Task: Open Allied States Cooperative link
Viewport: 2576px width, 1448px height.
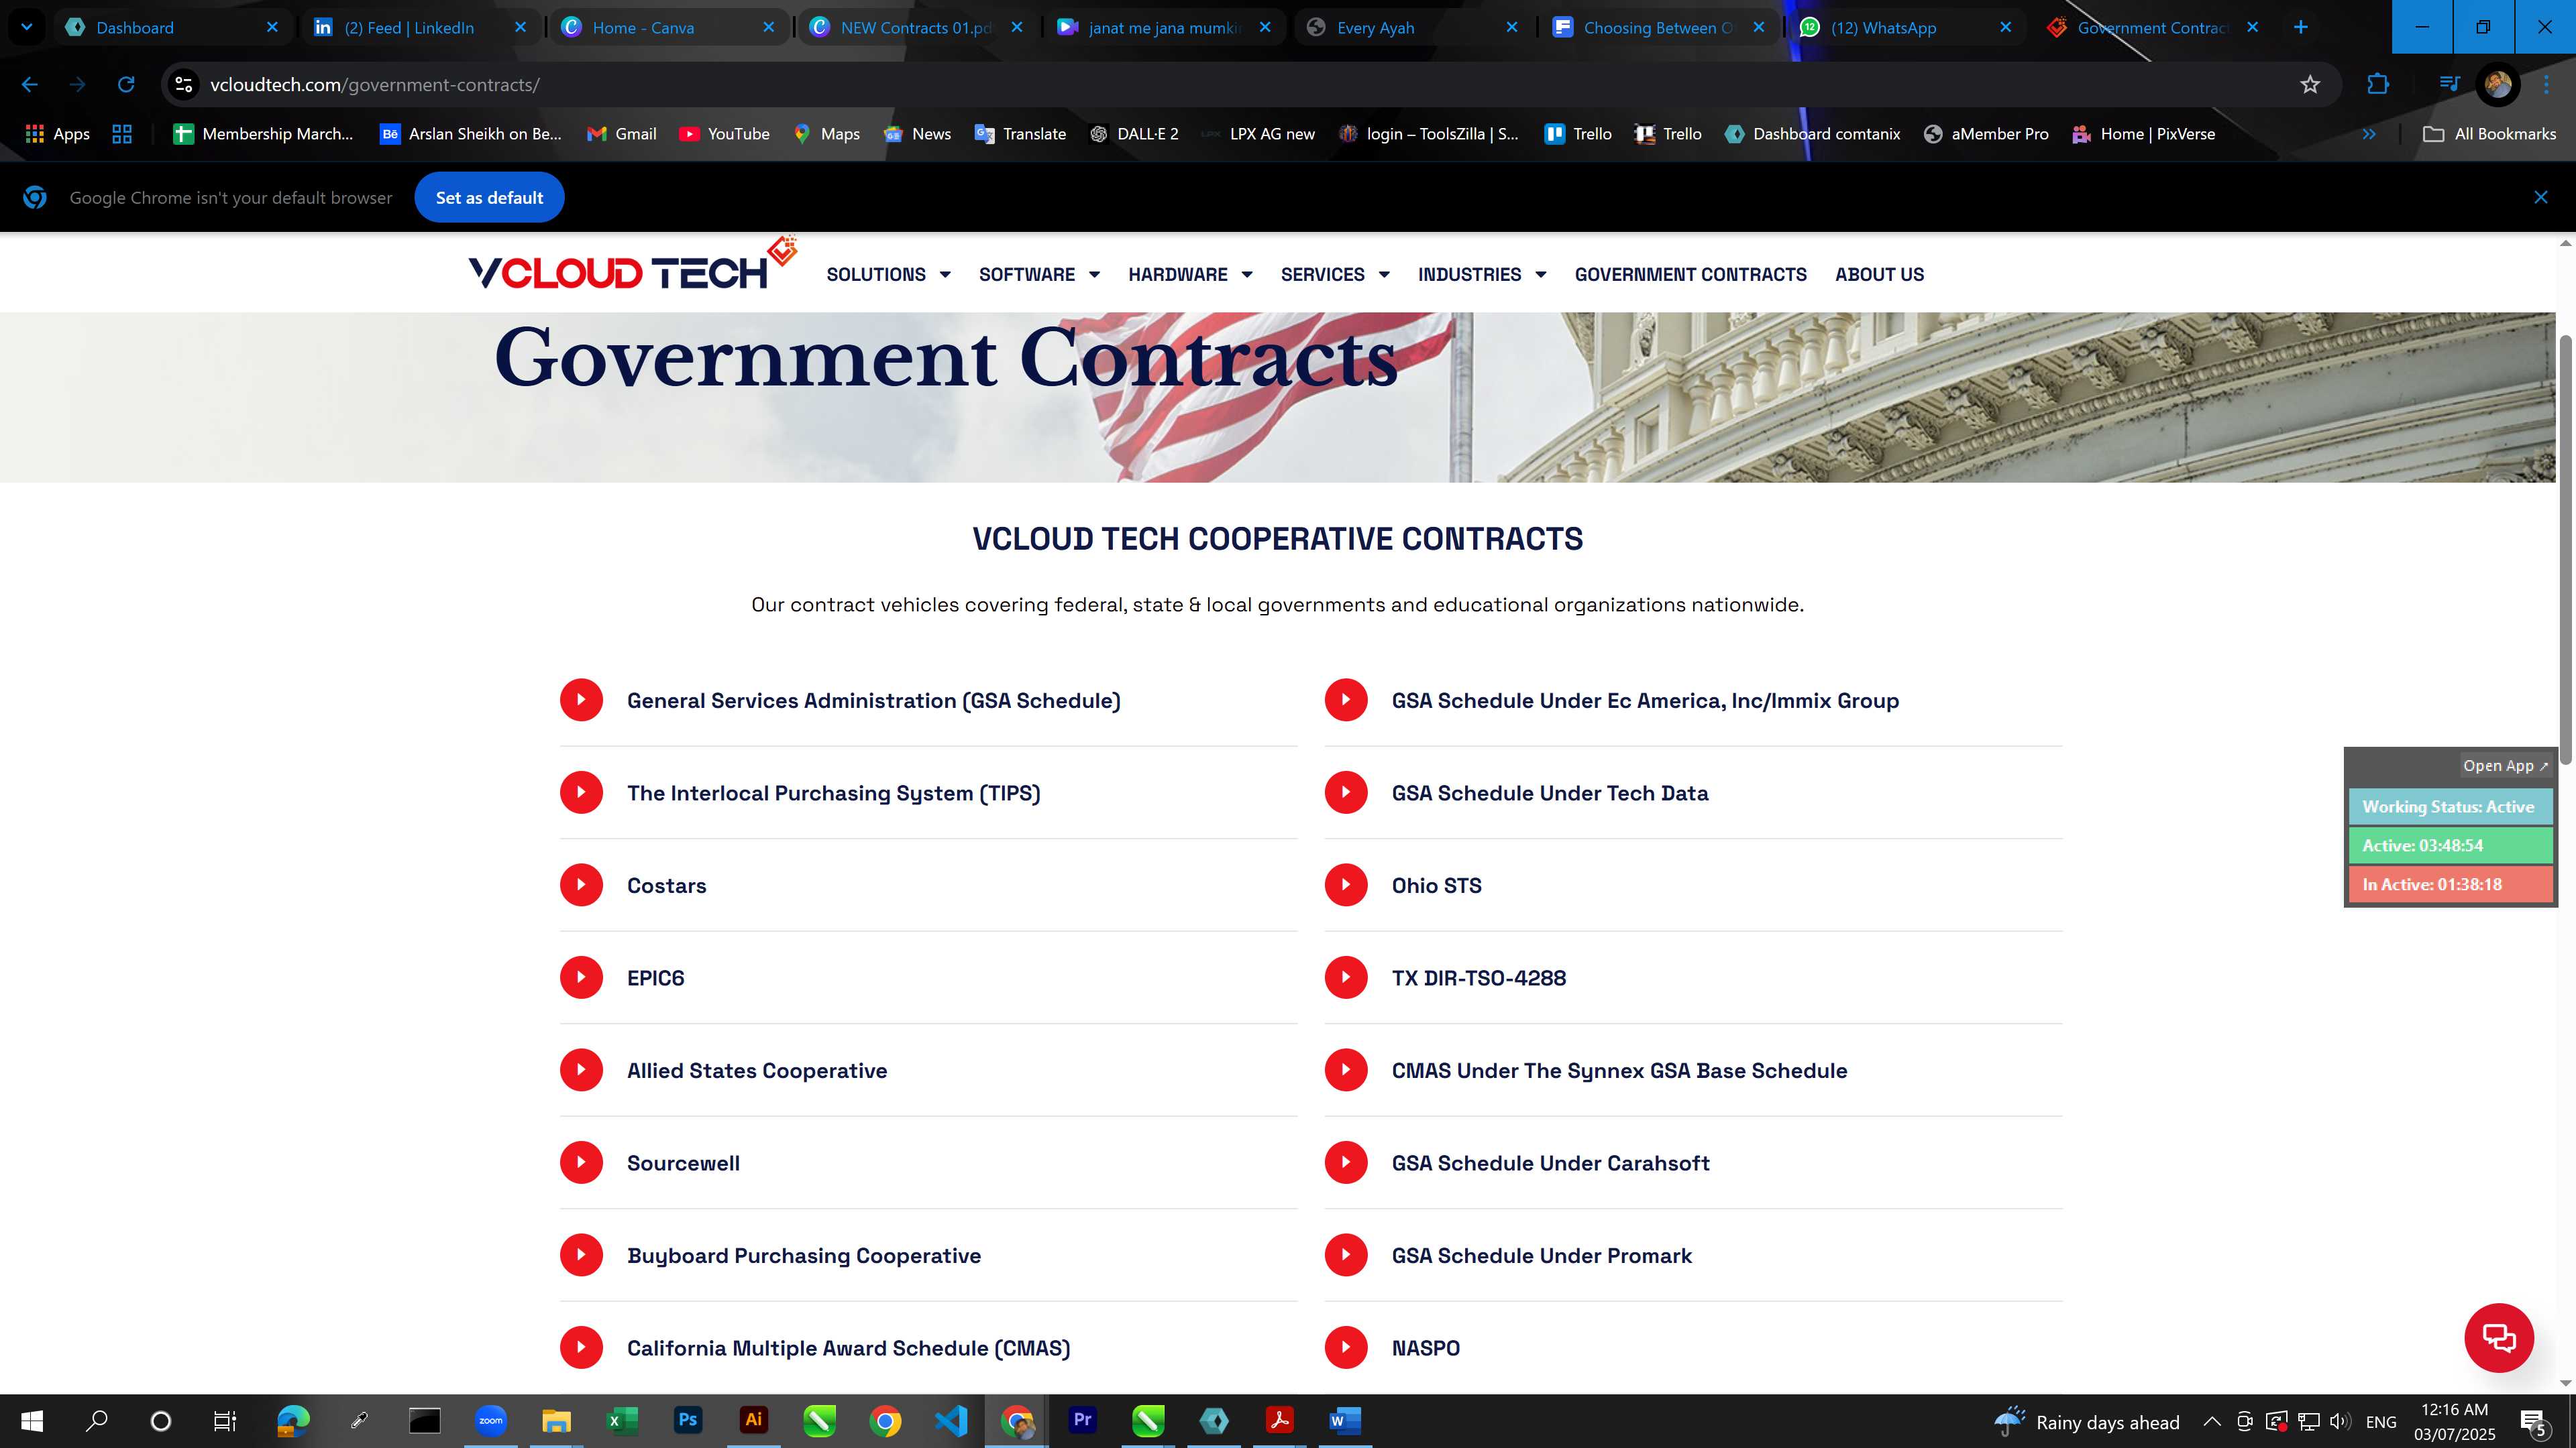Action: click(756, 1071)
